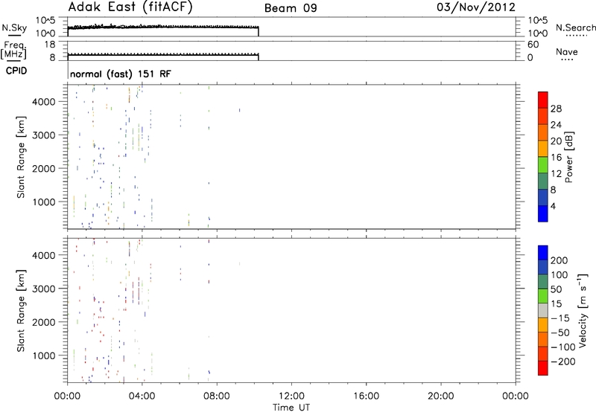Click the '3000' tick on velocity panel

44,289
